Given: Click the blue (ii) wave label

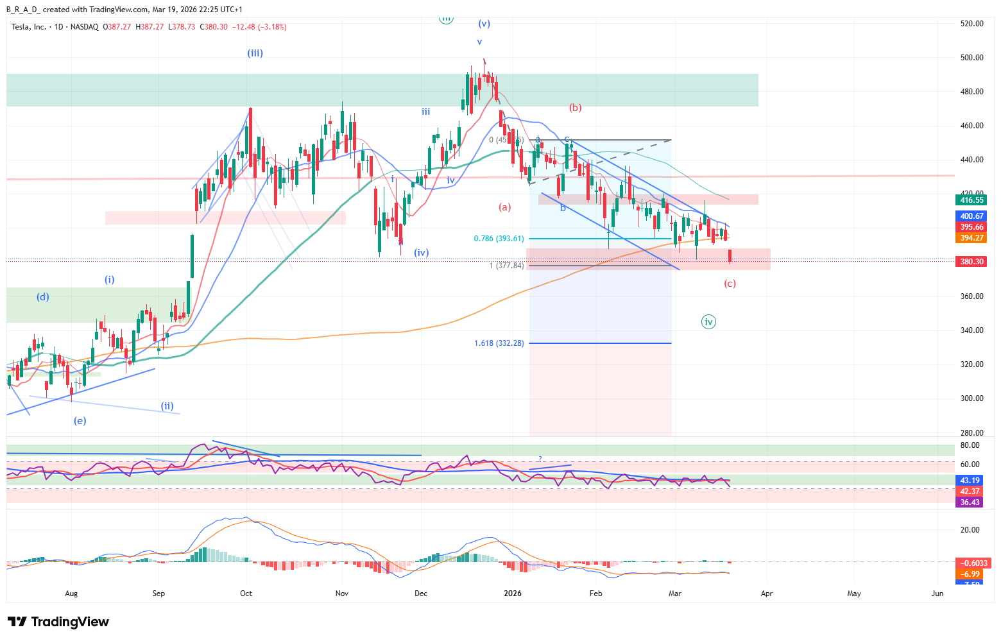Looking at the screenshot, I should pyautogui.click(x=167, y=406).
